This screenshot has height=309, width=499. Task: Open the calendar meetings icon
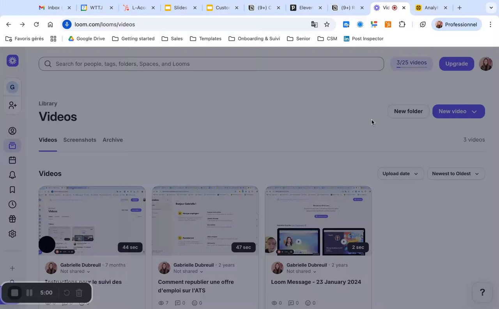(x=12, y=160)
